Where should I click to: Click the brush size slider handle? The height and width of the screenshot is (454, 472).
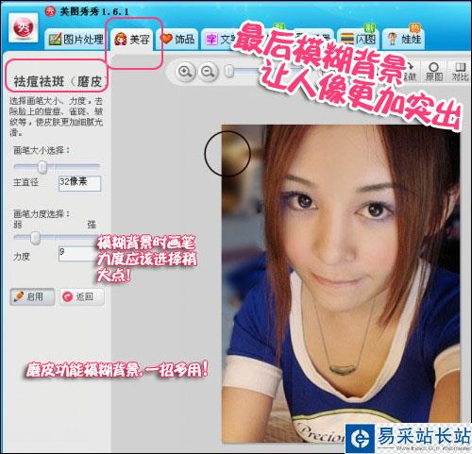pyautogui.click(x=42, y=167)
